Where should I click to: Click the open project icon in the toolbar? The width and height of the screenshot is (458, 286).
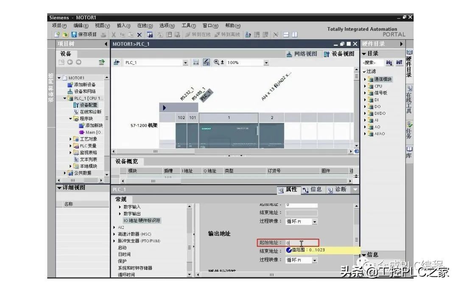65,35
